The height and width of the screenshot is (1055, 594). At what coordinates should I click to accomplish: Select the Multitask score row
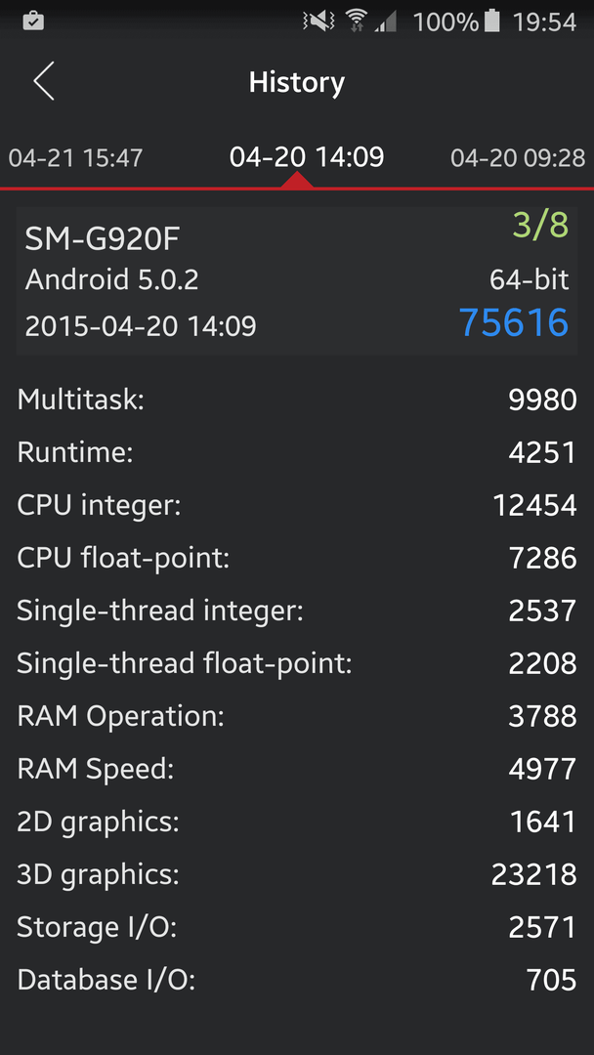tap(297, 400)
